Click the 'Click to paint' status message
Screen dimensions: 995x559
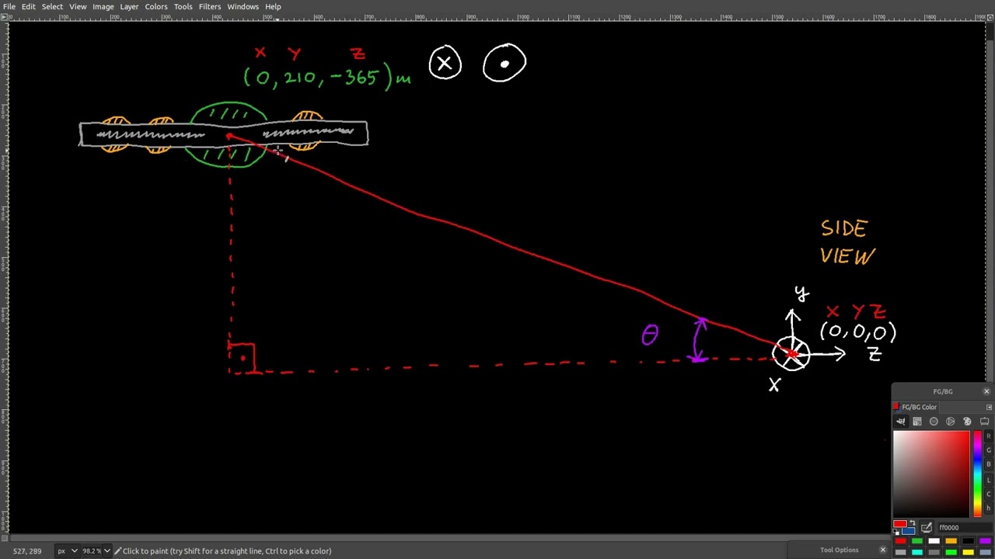pos(226,551)
